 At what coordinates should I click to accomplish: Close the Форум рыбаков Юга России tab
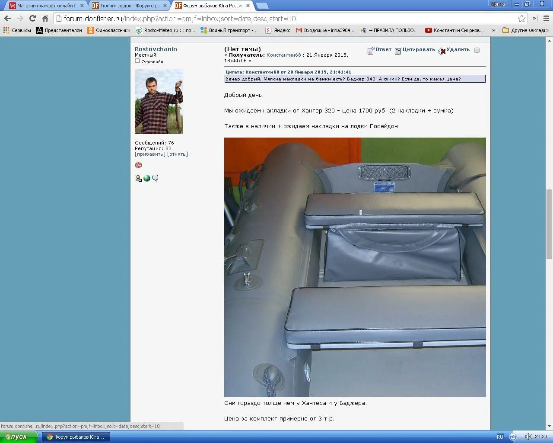248,6
